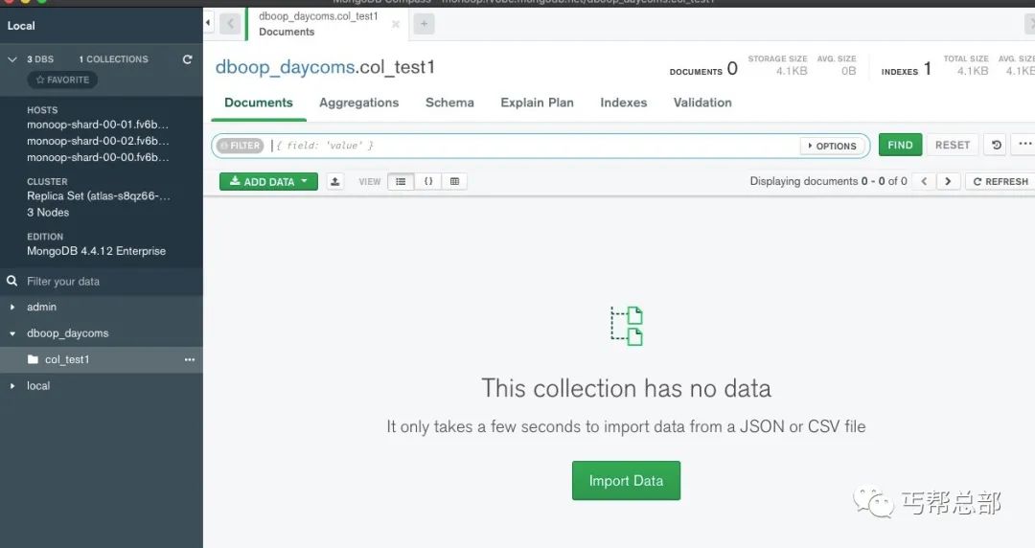Click host monoop-shard-00-01 entry
The height and width of the screenshot is (548, 1035).
coord(98,125)
